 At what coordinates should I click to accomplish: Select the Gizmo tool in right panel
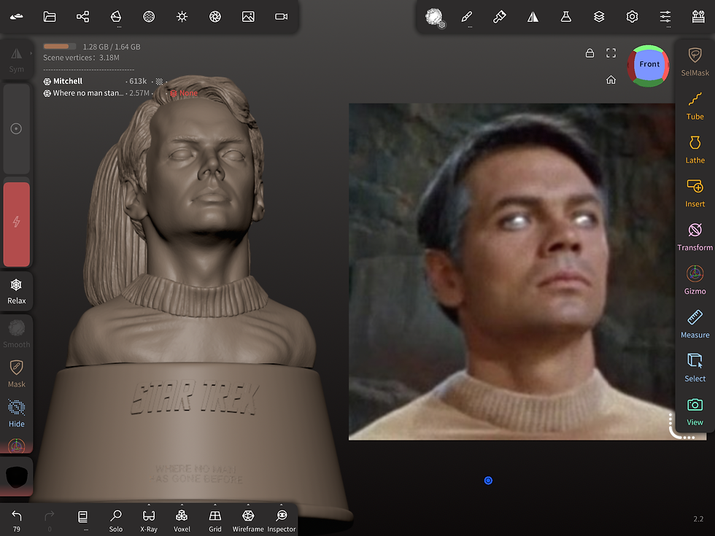click(695, 280)
